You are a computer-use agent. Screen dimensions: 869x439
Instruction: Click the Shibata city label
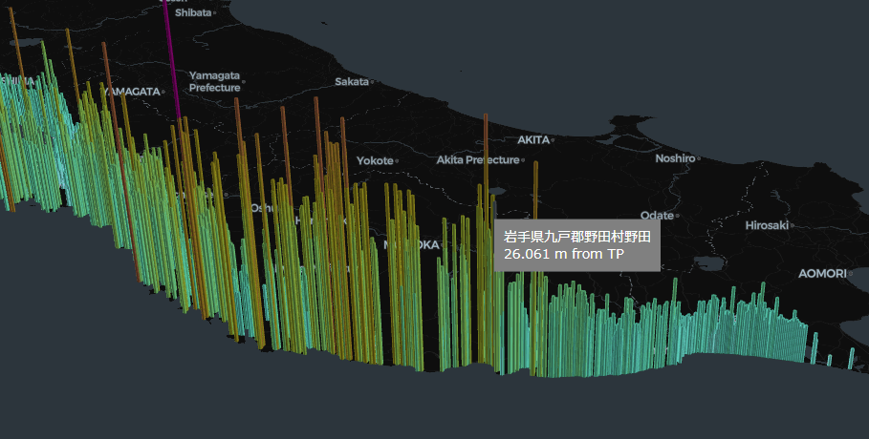click(x=193, y=12)
